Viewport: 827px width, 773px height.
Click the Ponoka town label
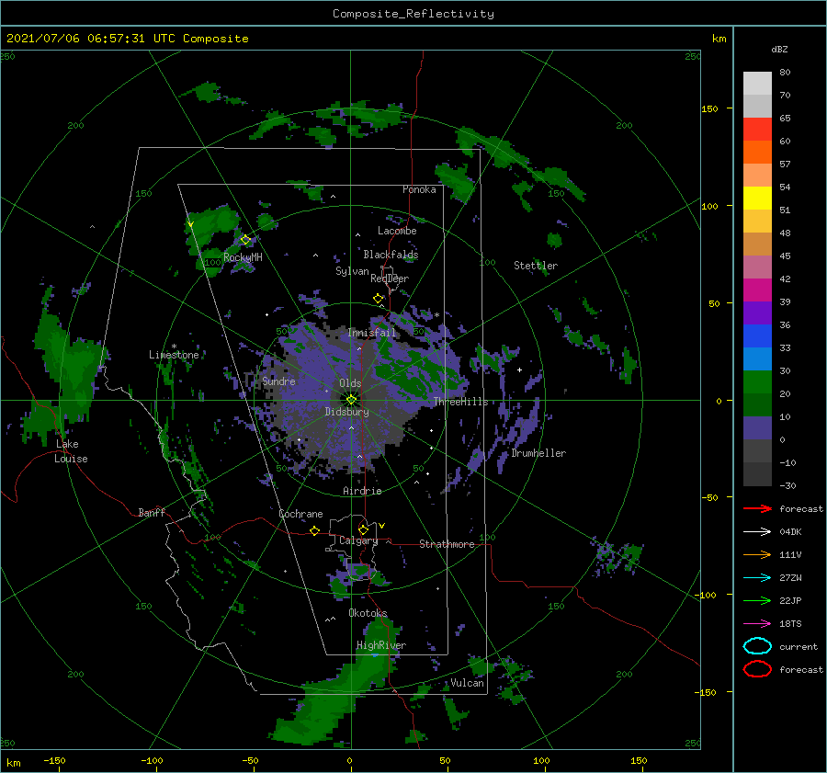click(x=419, y=189)
